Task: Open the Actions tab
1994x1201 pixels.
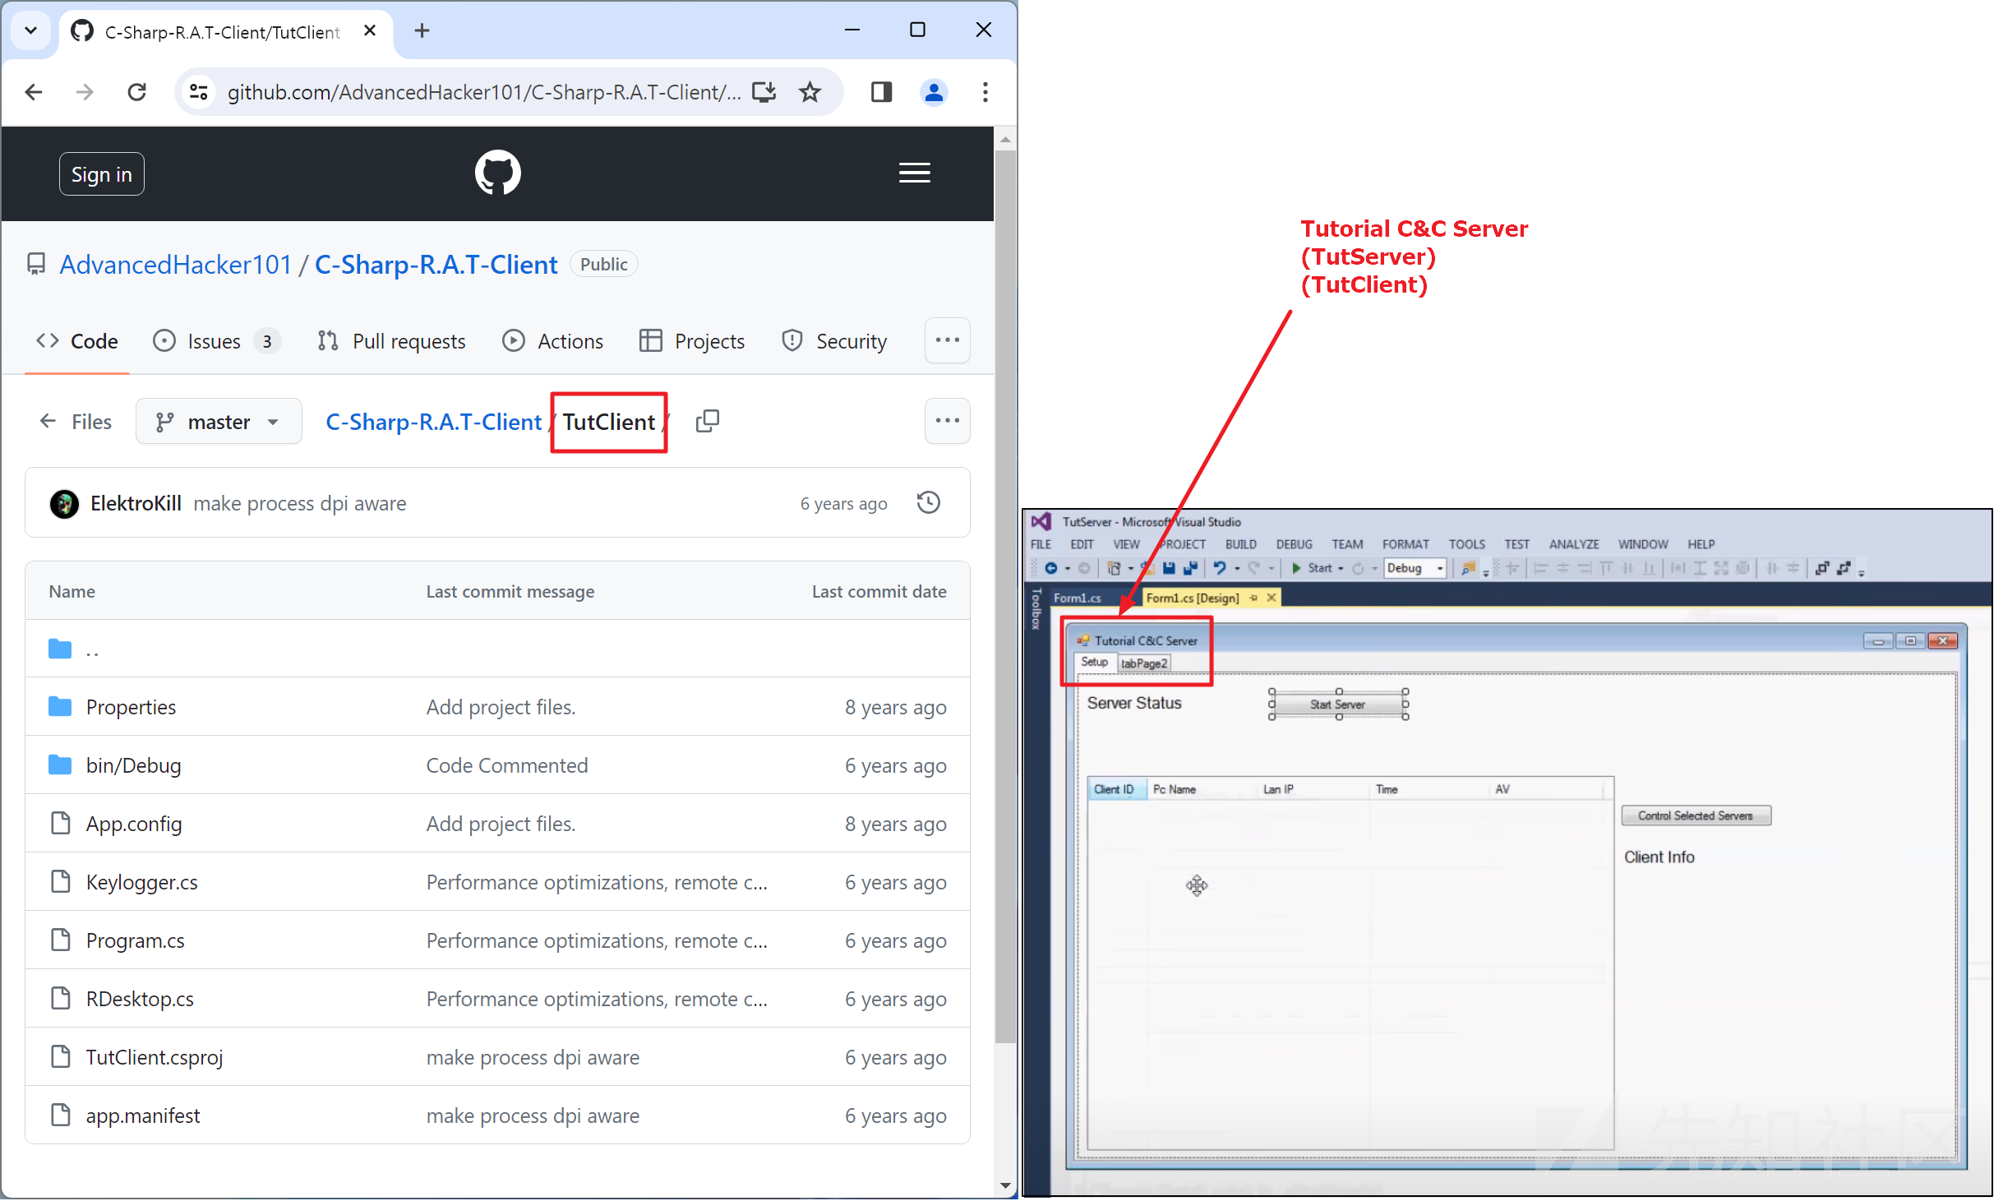Action: 553,341
